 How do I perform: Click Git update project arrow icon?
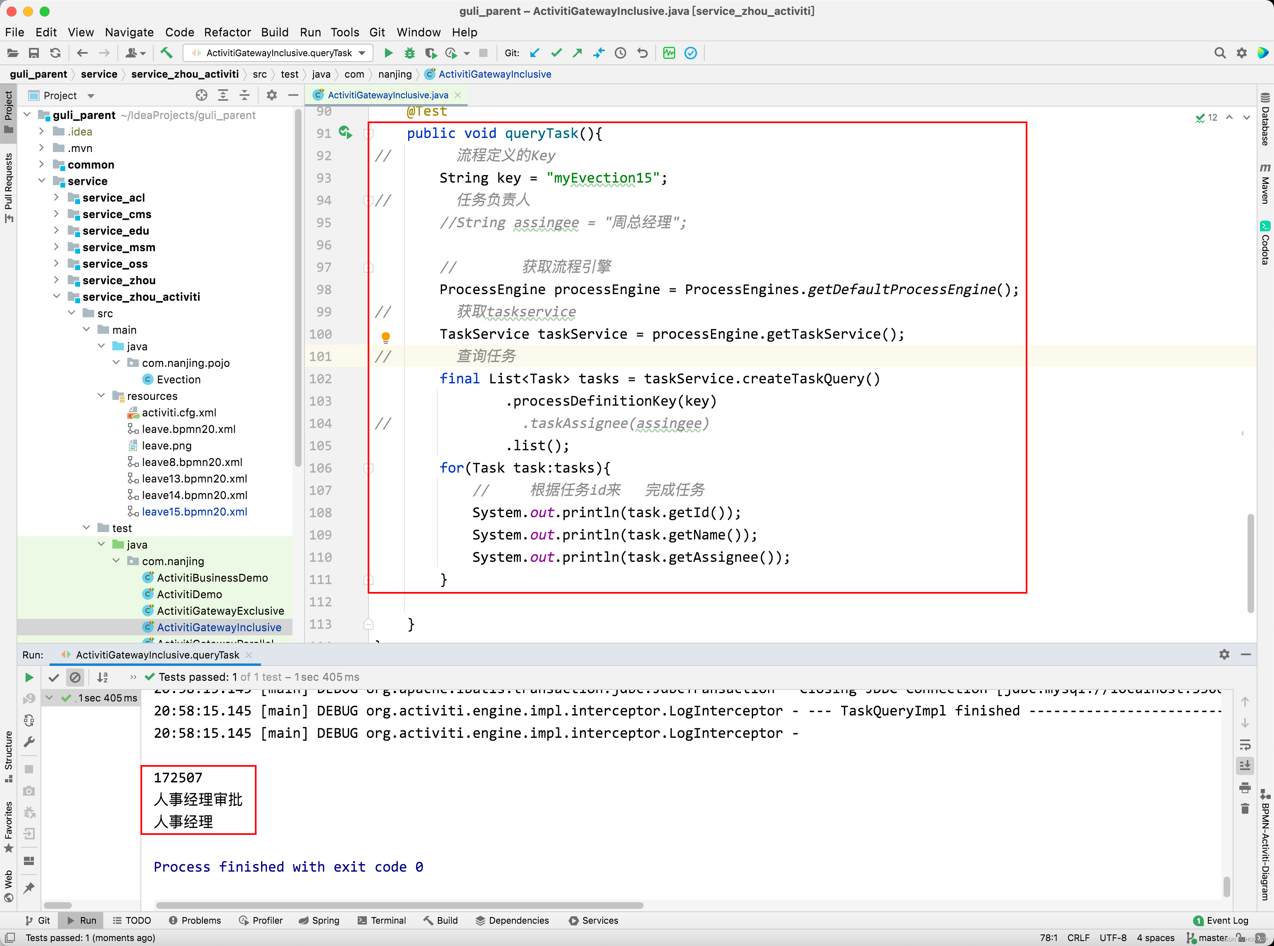coord(534,53)
